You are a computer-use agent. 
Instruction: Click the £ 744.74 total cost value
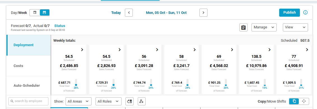pos(139,83)
